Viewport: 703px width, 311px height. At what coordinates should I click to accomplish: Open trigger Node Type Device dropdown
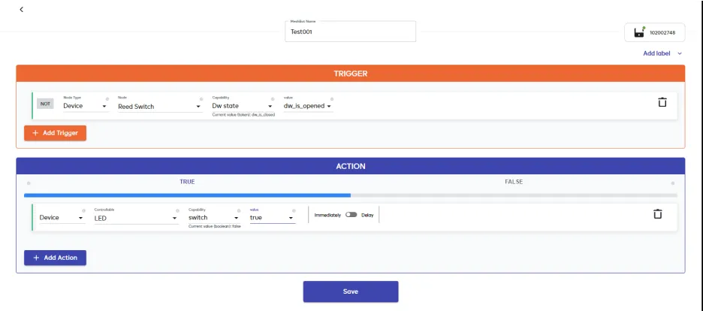point(86,107)
